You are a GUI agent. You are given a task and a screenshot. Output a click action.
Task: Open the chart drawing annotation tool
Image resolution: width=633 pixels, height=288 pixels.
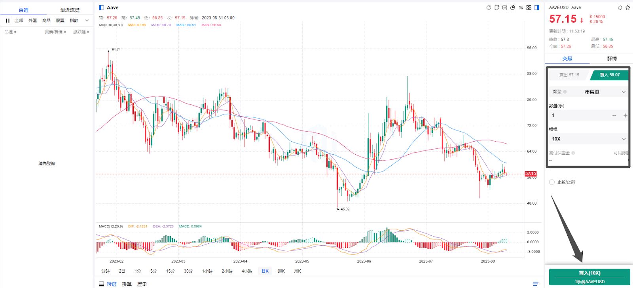(497, 8)
